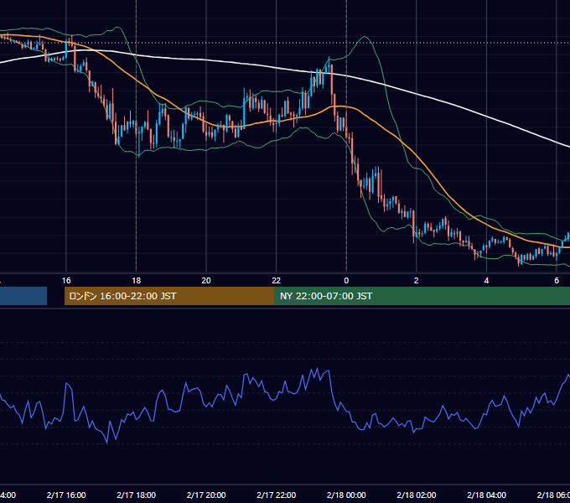Click the 2/18 00:00 time label
Viewport: 570px width, 503px height.
(x=346, y=495)
